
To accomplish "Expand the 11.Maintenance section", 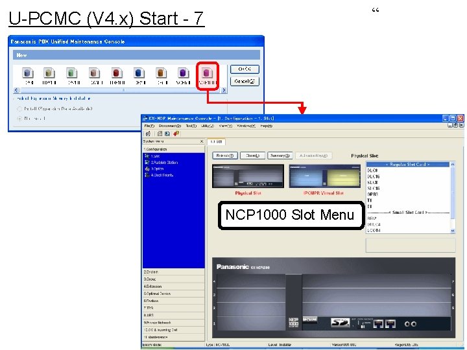I will point(174,337).
